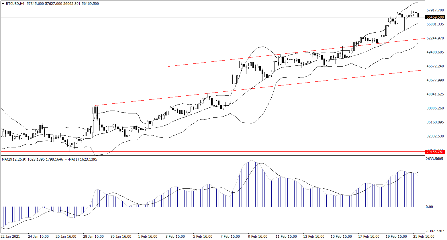Screen dimensions: 447x240
Task: Click the red 29156.761 price label
Action: (435, 152)
